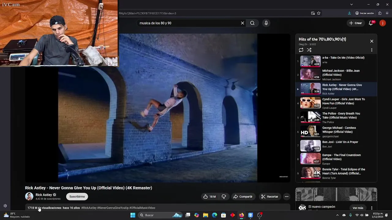Open the Firefox extensions menu

point(380,13)
